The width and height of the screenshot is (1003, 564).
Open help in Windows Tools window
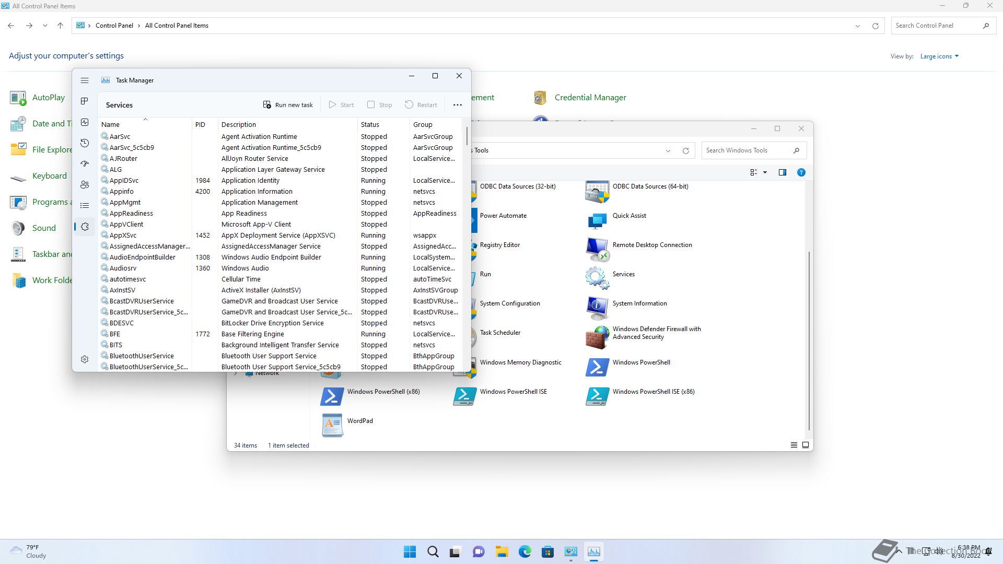pyautogui.click(x=801, y=172)
